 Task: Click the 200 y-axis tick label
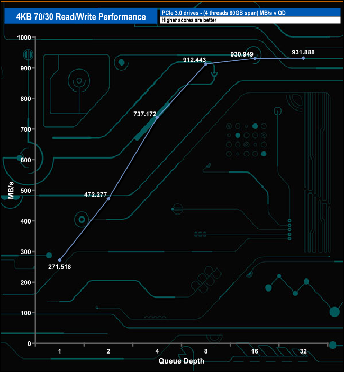click(25, 282)
